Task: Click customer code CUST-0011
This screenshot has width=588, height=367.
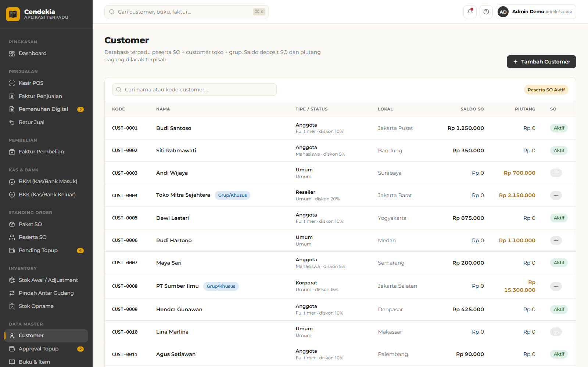Action: pyautogui.click(x=125, y=355)
